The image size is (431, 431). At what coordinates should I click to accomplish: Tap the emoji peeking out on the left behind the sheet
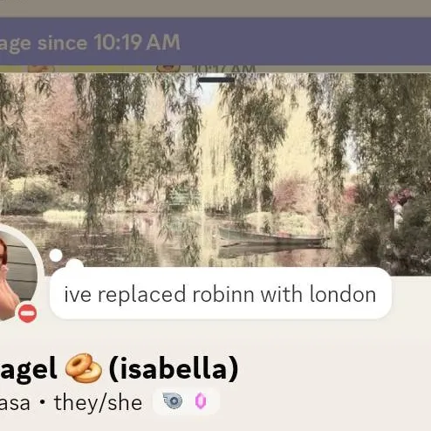(x=41, y=69)
